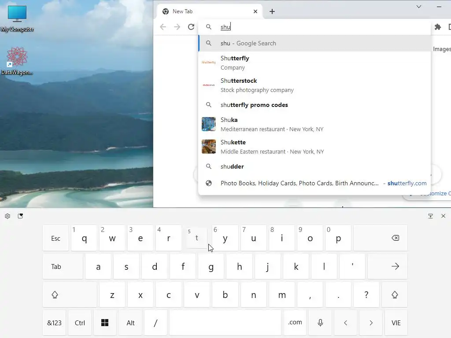The width and height of the screenshot is (451, 338).
Task: Tap the comma key
Action: click(x=310, y=294)
